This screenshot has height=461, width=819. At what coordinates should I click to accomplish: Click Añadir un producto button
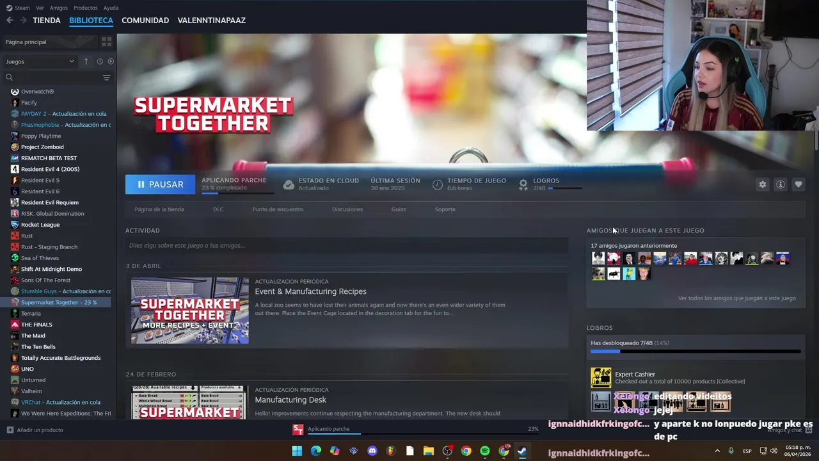click(35, 430)
